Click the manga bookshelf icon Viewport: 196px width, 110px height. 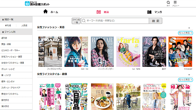point(149,12)
